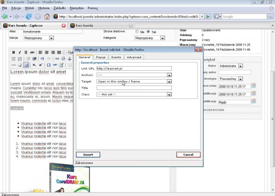
Task: Select 'Tak' for Strona startowa
Action: coord(148,32)
